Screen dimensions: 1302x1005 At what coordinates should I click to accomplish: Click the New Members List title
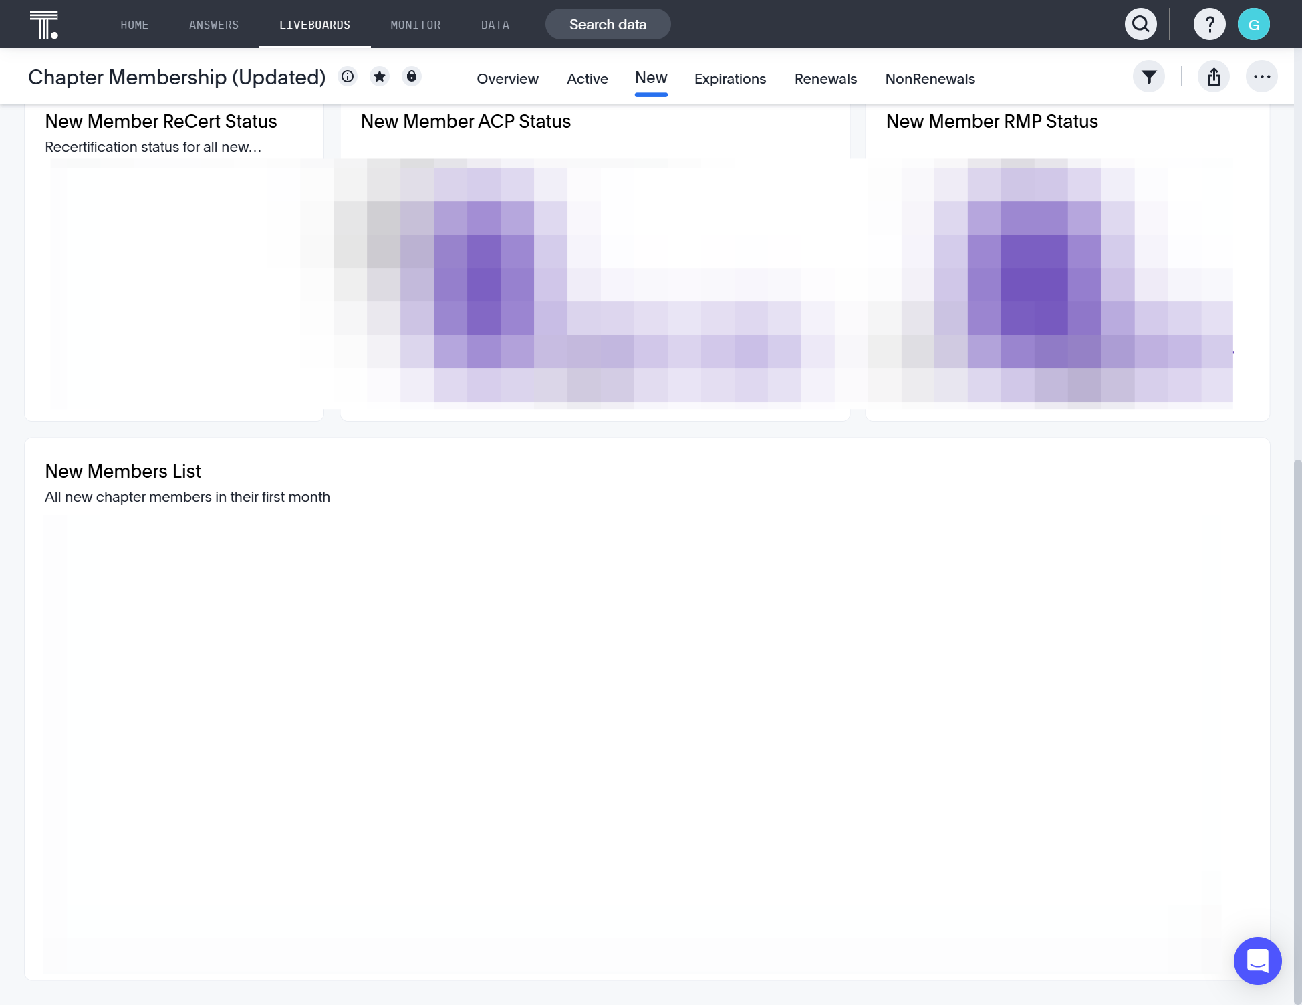click(123, 472)
